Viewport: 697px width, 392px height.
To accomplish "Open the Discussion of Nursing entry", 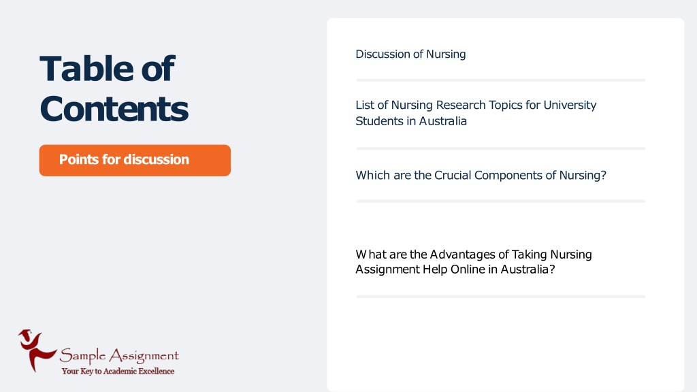I will [x=410, y=54].
